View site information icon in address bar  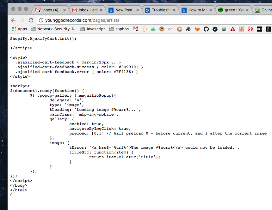[x=41, y=20]
